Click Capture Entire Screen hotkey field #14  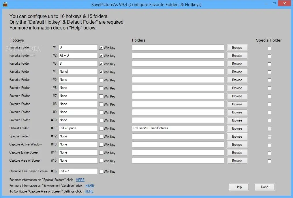pos(78,153)
